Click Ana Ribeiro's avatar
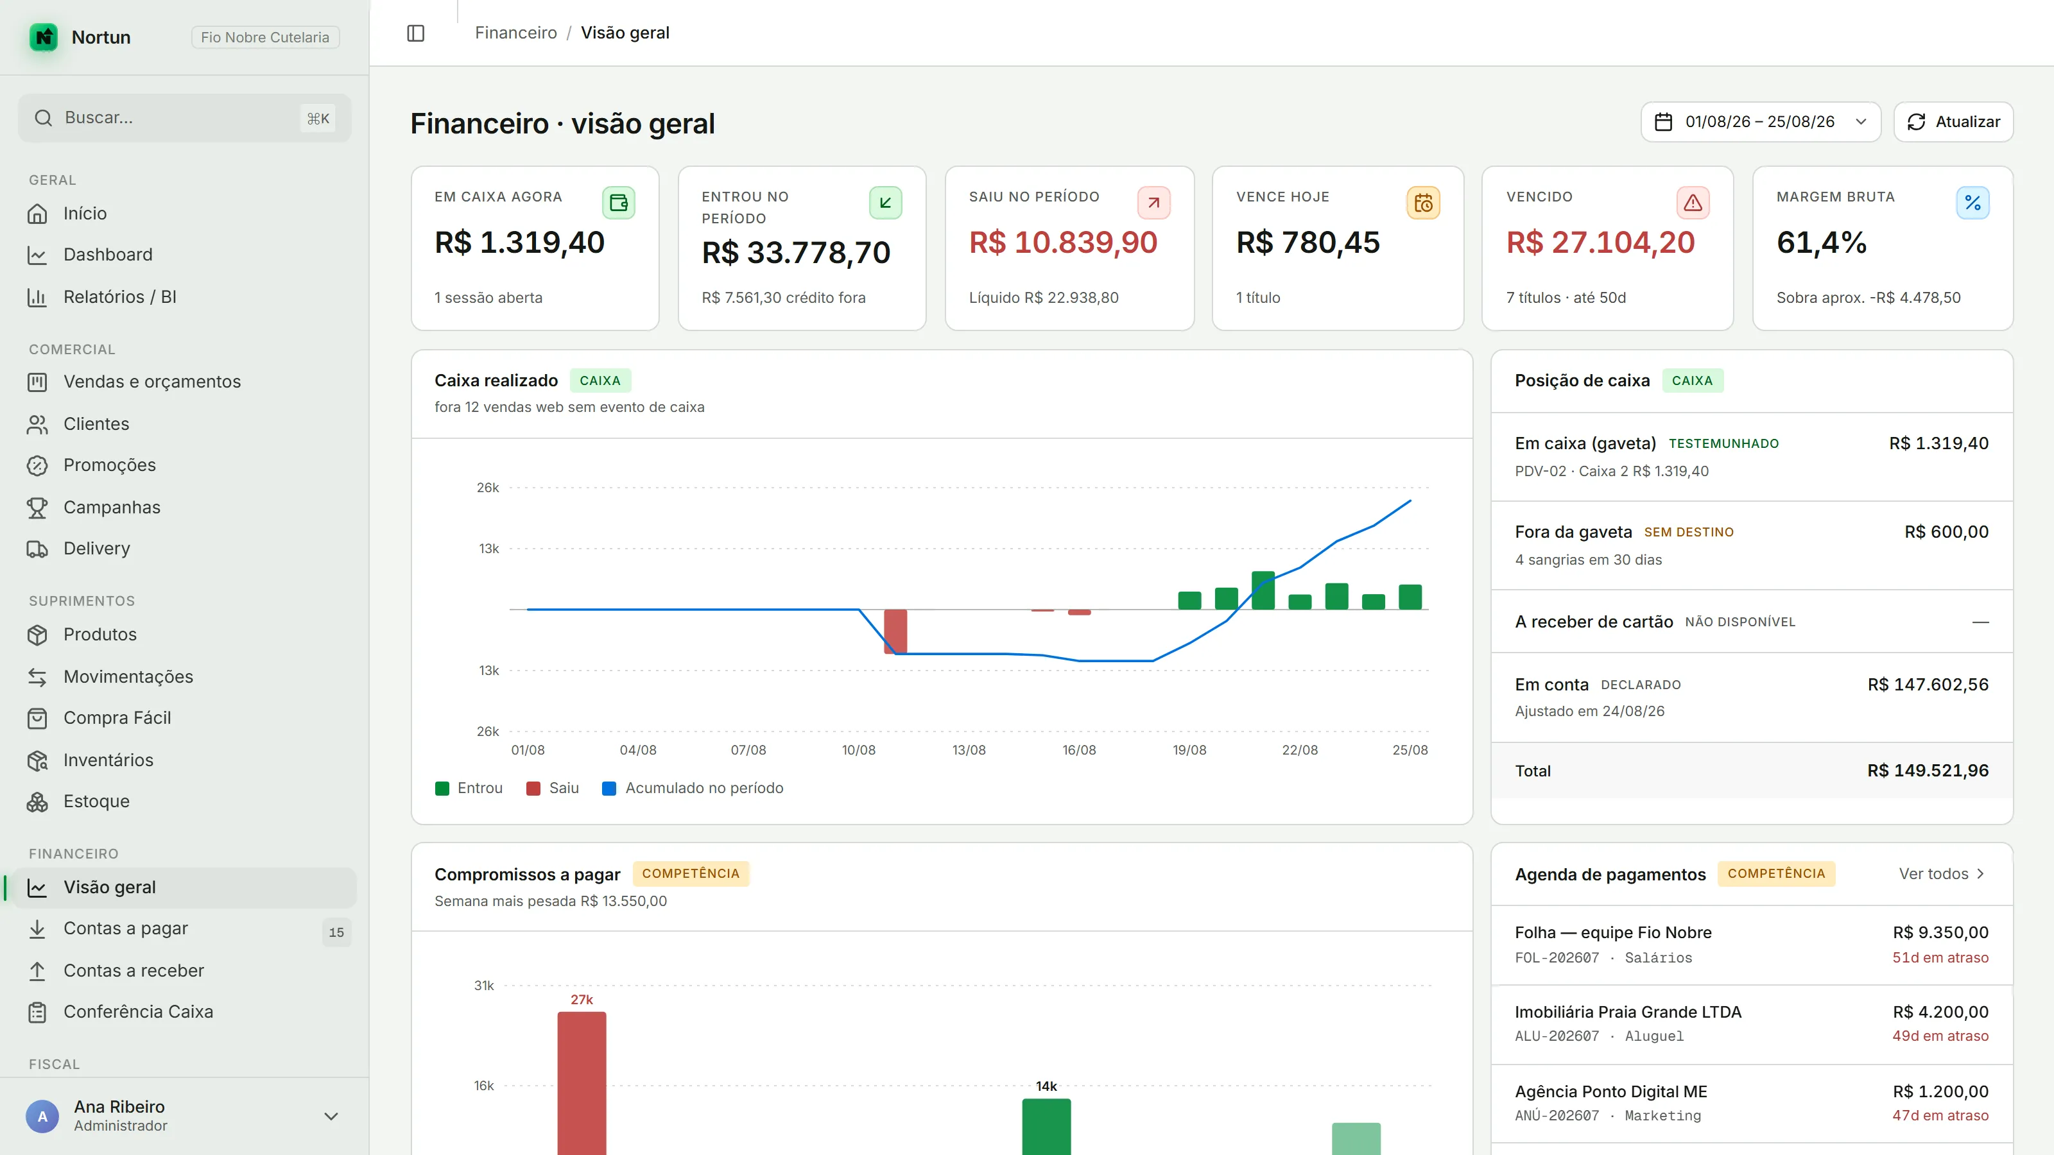This screenshot has height=1155, width=2054. click(42, 1116)
